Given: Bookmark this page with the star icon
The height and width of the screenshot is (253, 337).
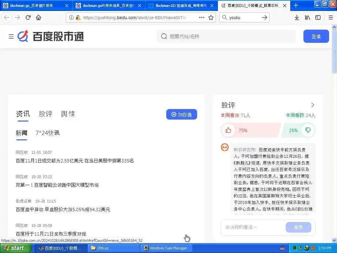Looking at the screenshot, I should coord(211,18).
